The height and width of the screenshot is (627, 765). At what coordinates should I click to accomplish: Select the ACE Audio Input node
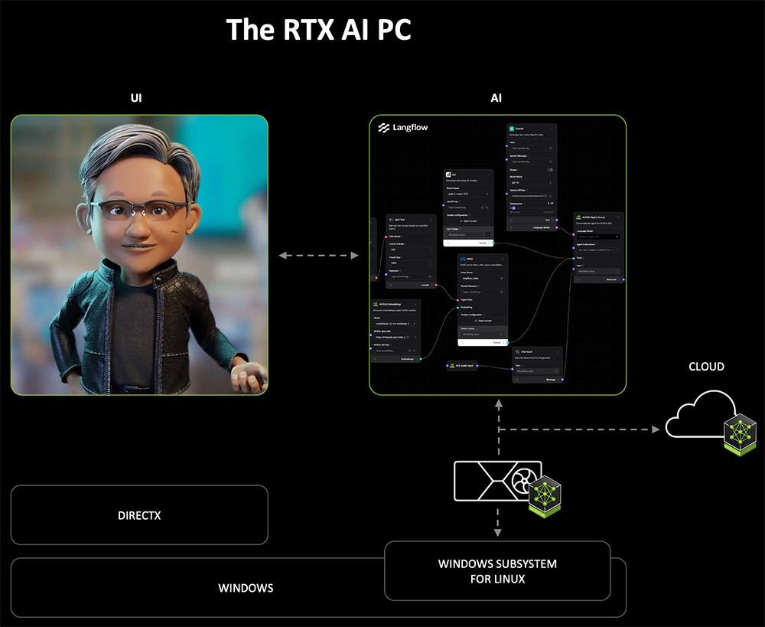462,365
